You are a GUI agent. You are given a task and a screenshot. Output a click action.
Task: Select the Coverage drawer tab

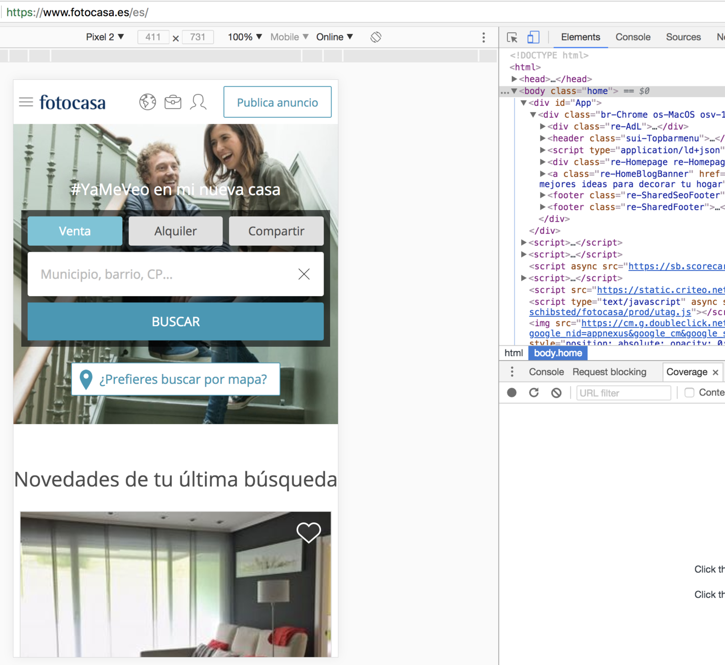click(x=687, y=372)
